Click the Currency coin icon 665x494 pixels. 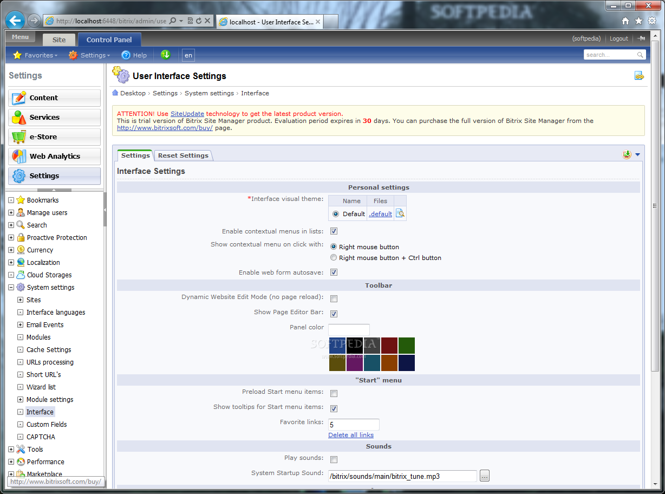pos(21,250)
